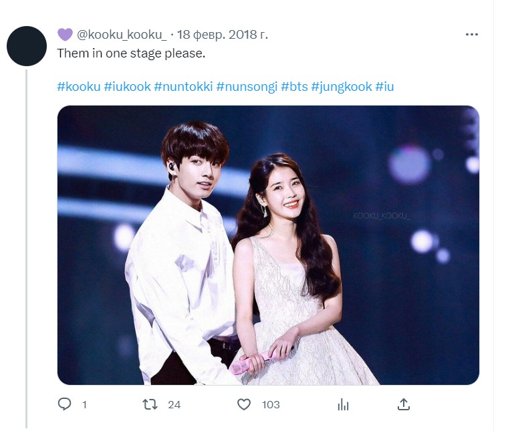Click the purple heart emoji display name
This screenshot has height=431, width=506.
click(x=65, y=35)
